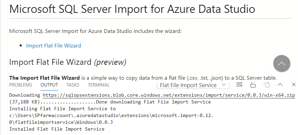Open the Import Flat File Wizard link
This screenshot has height=135, width=298.
coord(54,46)
